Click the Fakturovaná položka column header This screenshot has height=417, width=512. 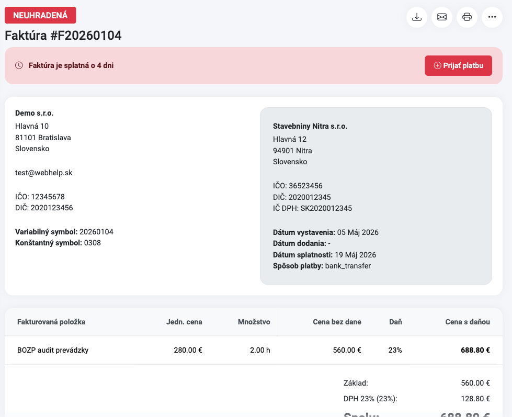point(51,322)
